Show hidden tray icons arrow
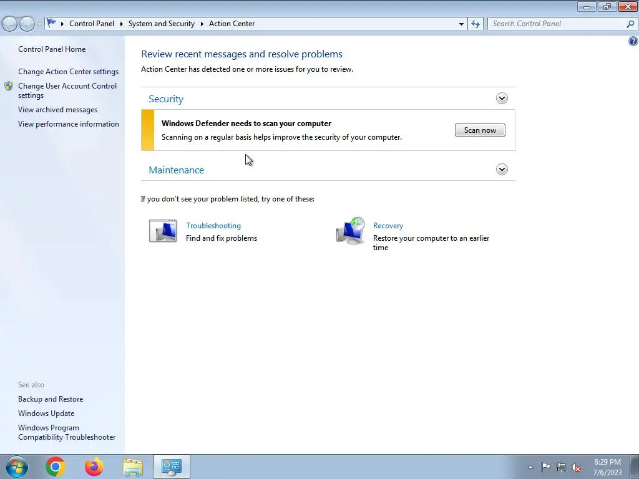 (x=530, y=467)
